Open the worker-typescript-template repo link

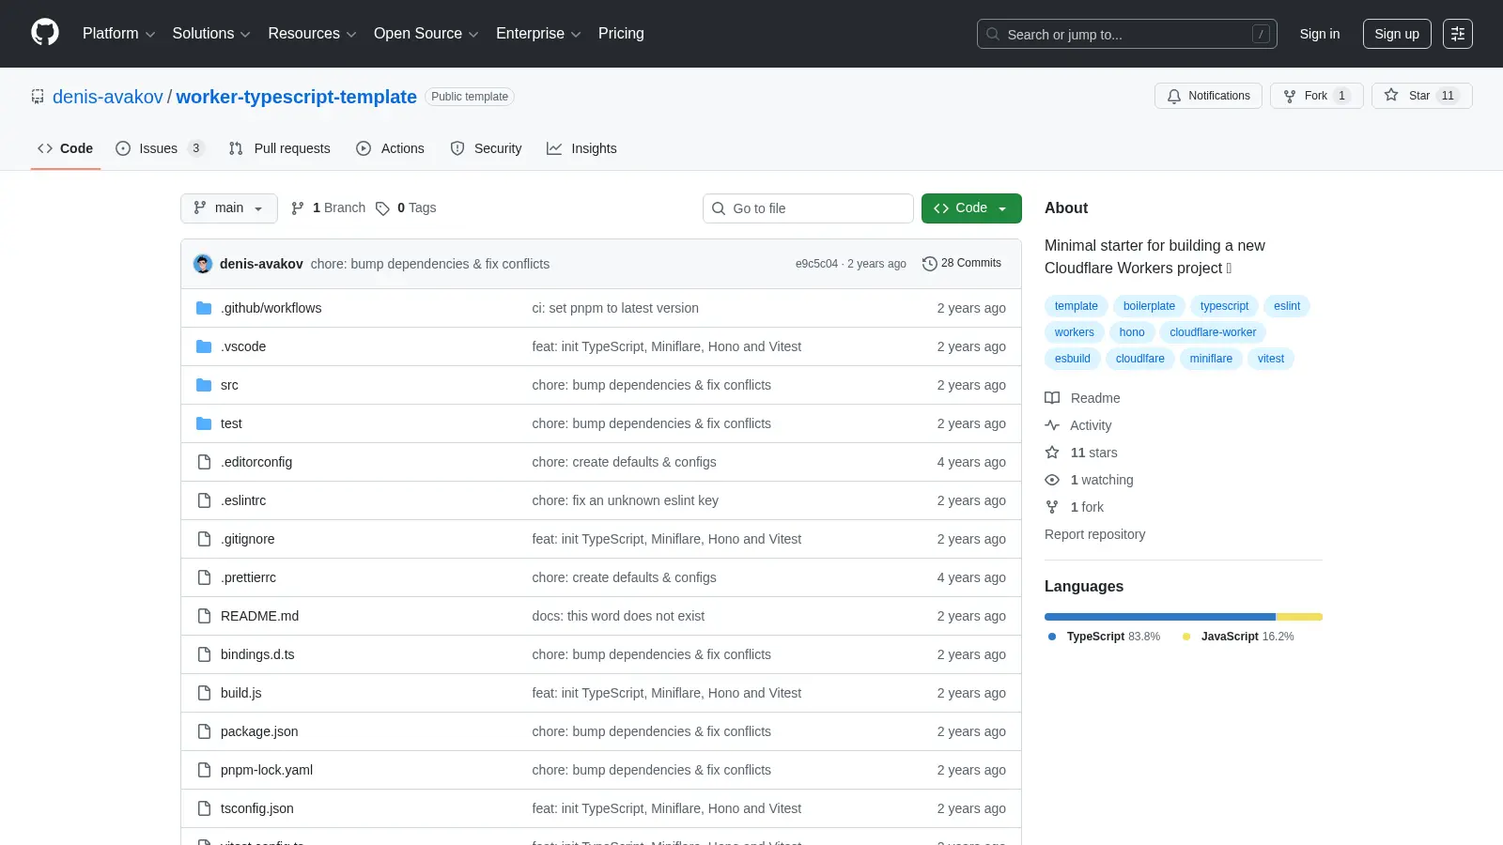click(297, 97)
